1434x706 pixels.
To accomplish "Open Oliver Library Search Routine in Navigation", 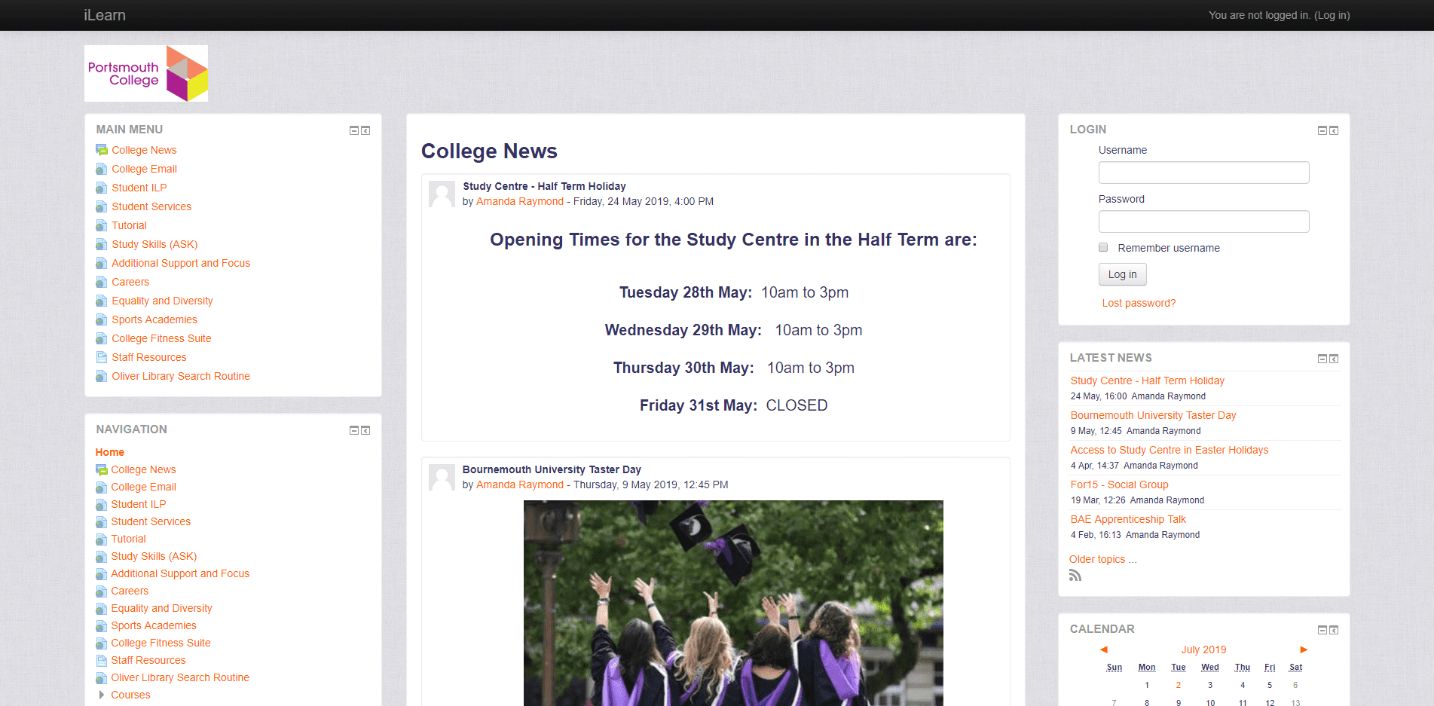I will 180,677.
